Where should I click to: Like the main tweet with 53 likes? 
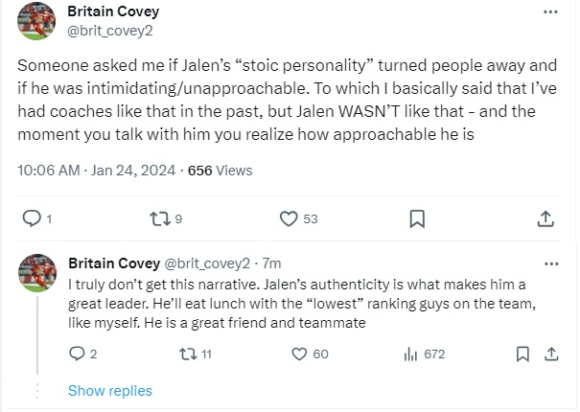[x=289, y=218]
